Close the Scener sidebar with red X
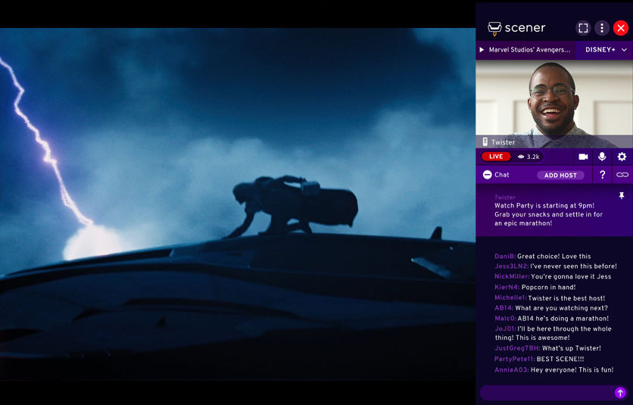This screenshot has width=633, height=405. pos(621,28)
